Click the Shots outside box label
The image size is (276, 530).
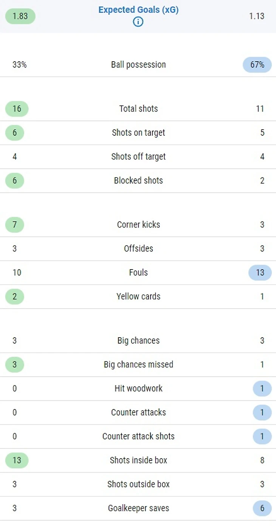tap(138, 484)
